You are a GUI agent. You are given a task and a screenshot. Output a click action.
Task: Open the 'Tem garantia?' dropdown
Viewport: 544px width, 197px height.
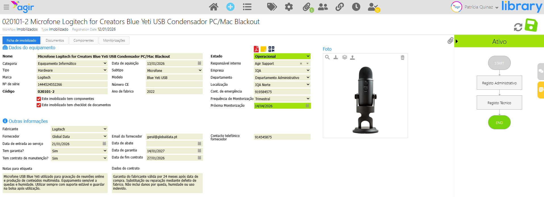click(79, 151)
